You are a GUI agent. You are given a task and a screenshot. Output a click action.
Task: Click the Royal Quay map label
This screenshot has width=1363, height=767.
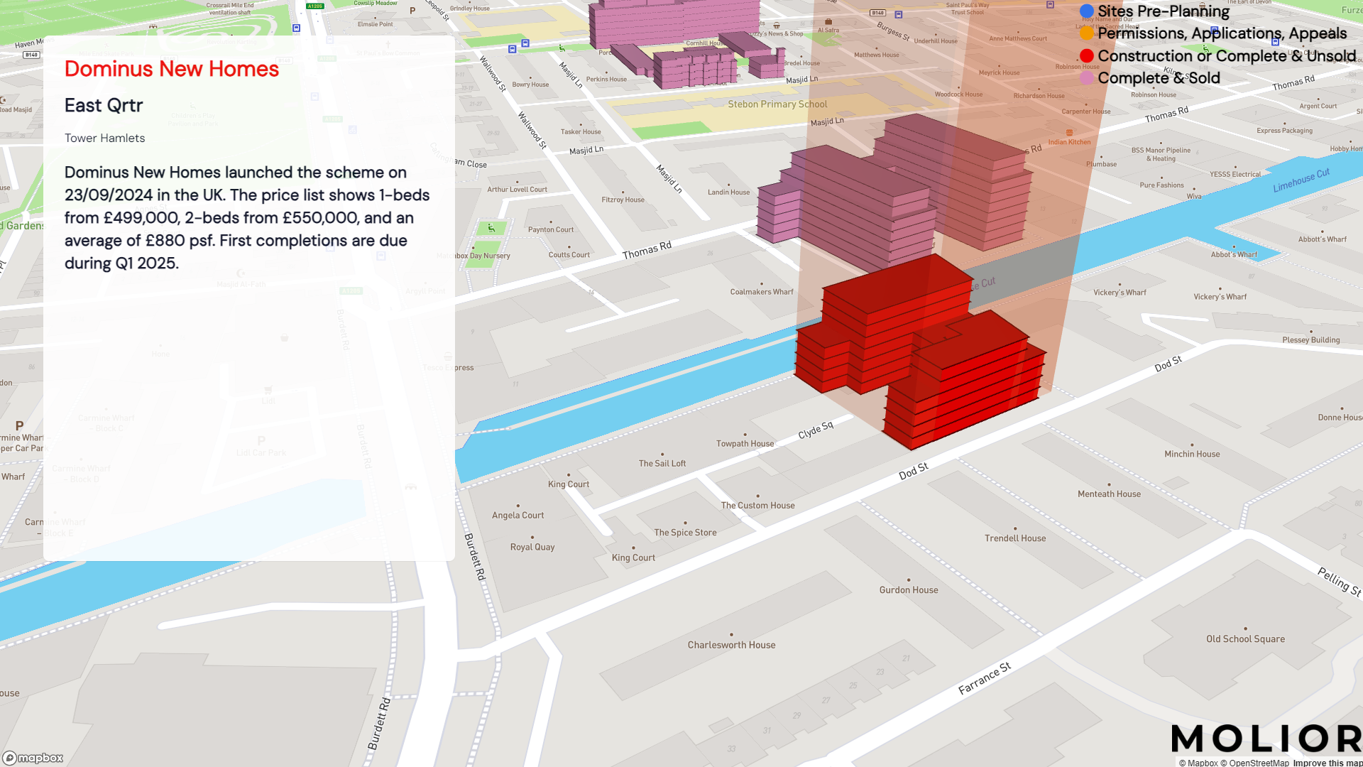pyautogui.click(x=532, y=548)
